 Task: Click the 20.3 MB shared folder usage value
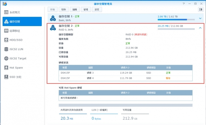pos(67,118)
